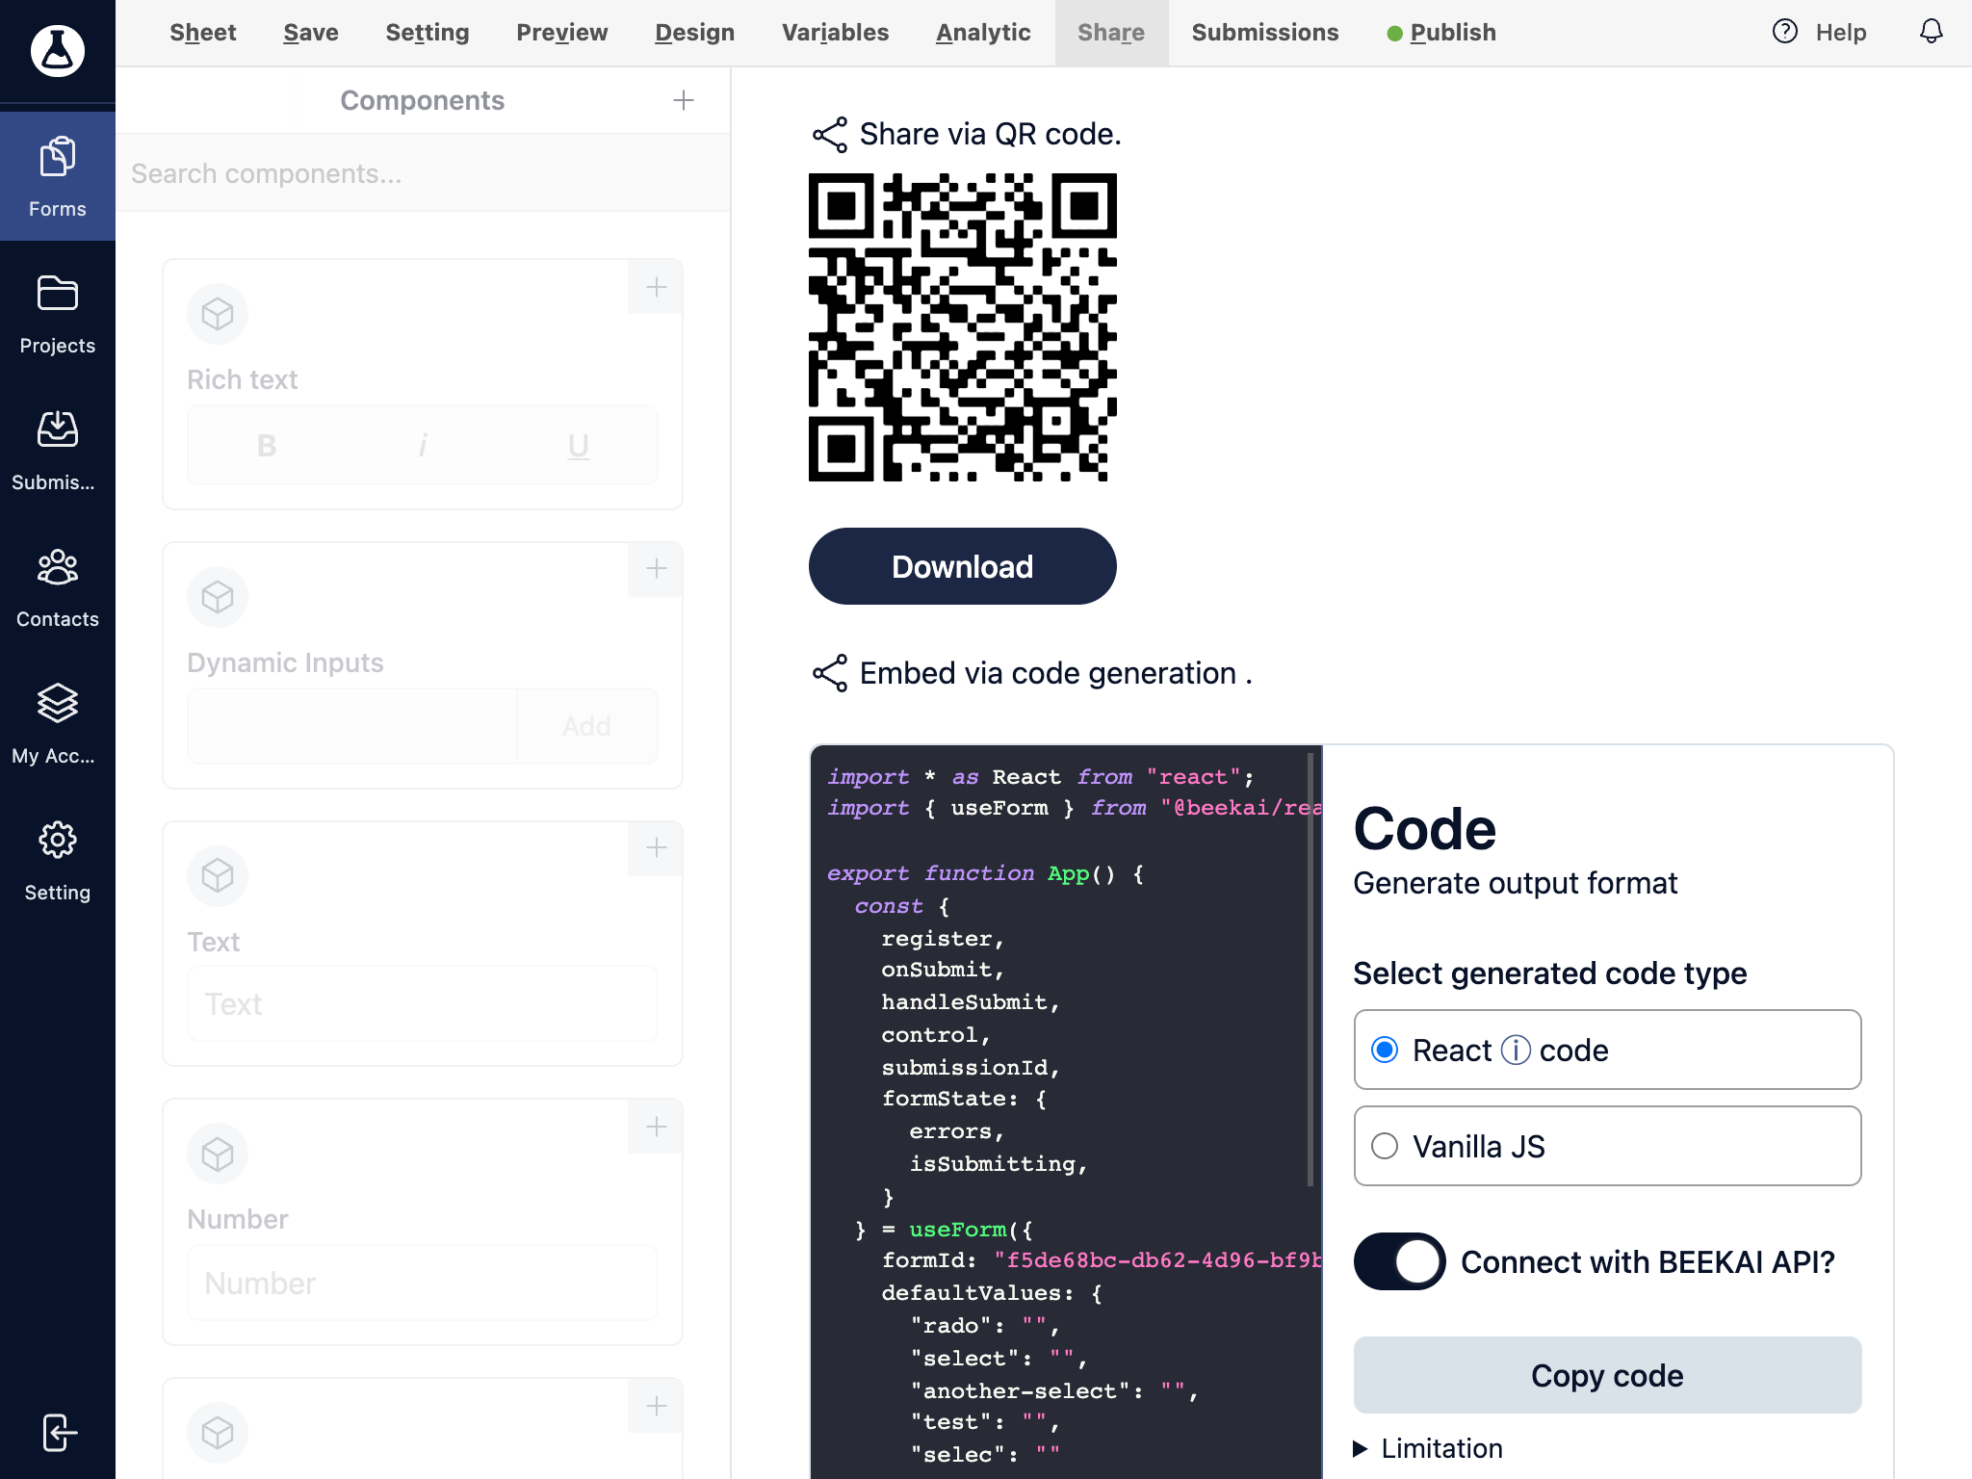Add the Rich text component with plus

pyautogui.click(x=656, y=287)
